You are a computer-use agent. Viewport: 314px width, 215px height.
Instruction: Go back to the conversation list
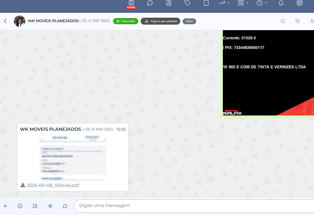pyautogui.click(x=5, y=21)
